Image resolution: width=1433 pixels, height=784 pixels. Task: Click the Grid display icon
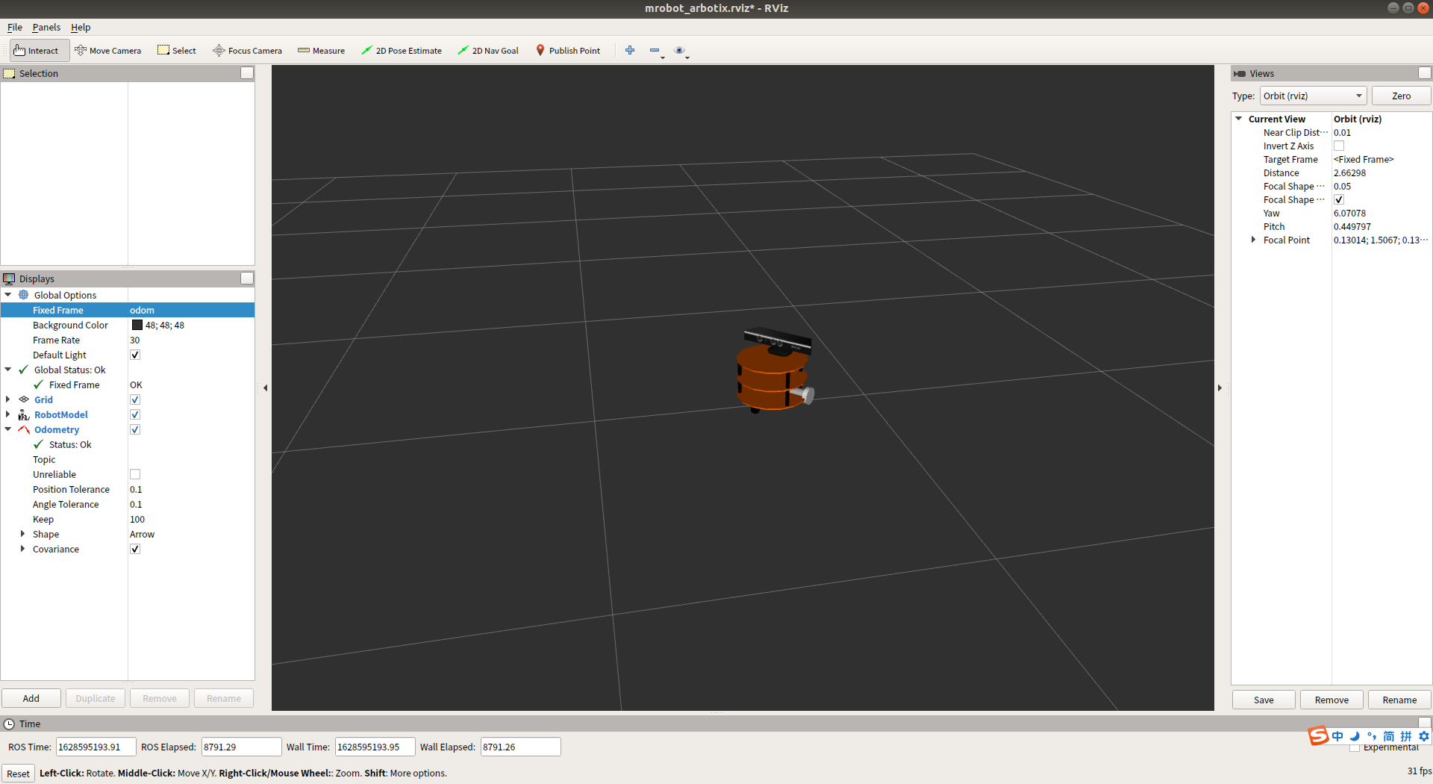(x=24, y=399)
